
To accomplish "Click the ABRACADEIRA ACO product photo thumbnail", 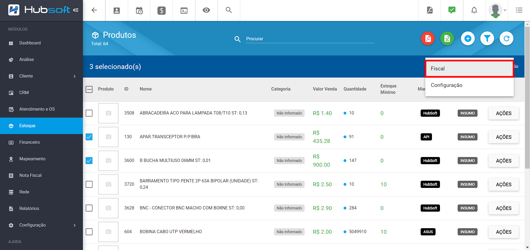I will click(109, 113).
